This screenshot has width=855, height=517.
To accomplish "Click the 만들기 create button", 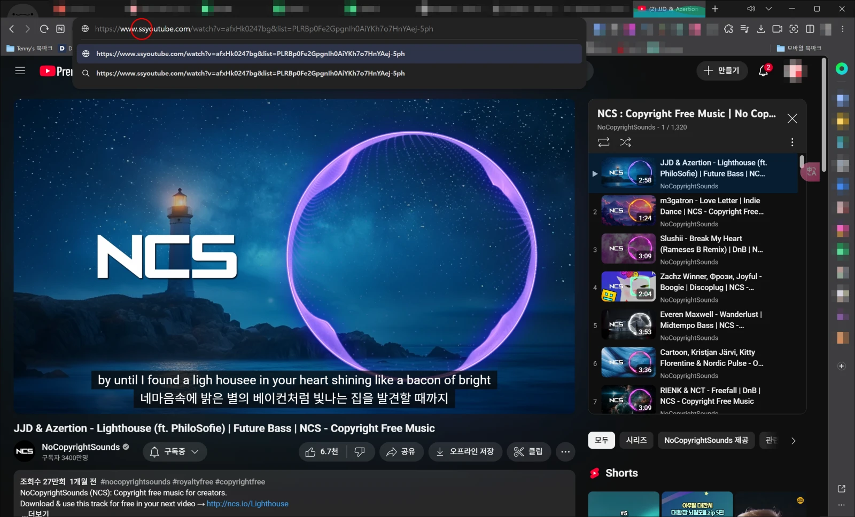I will tap(722, 70).
